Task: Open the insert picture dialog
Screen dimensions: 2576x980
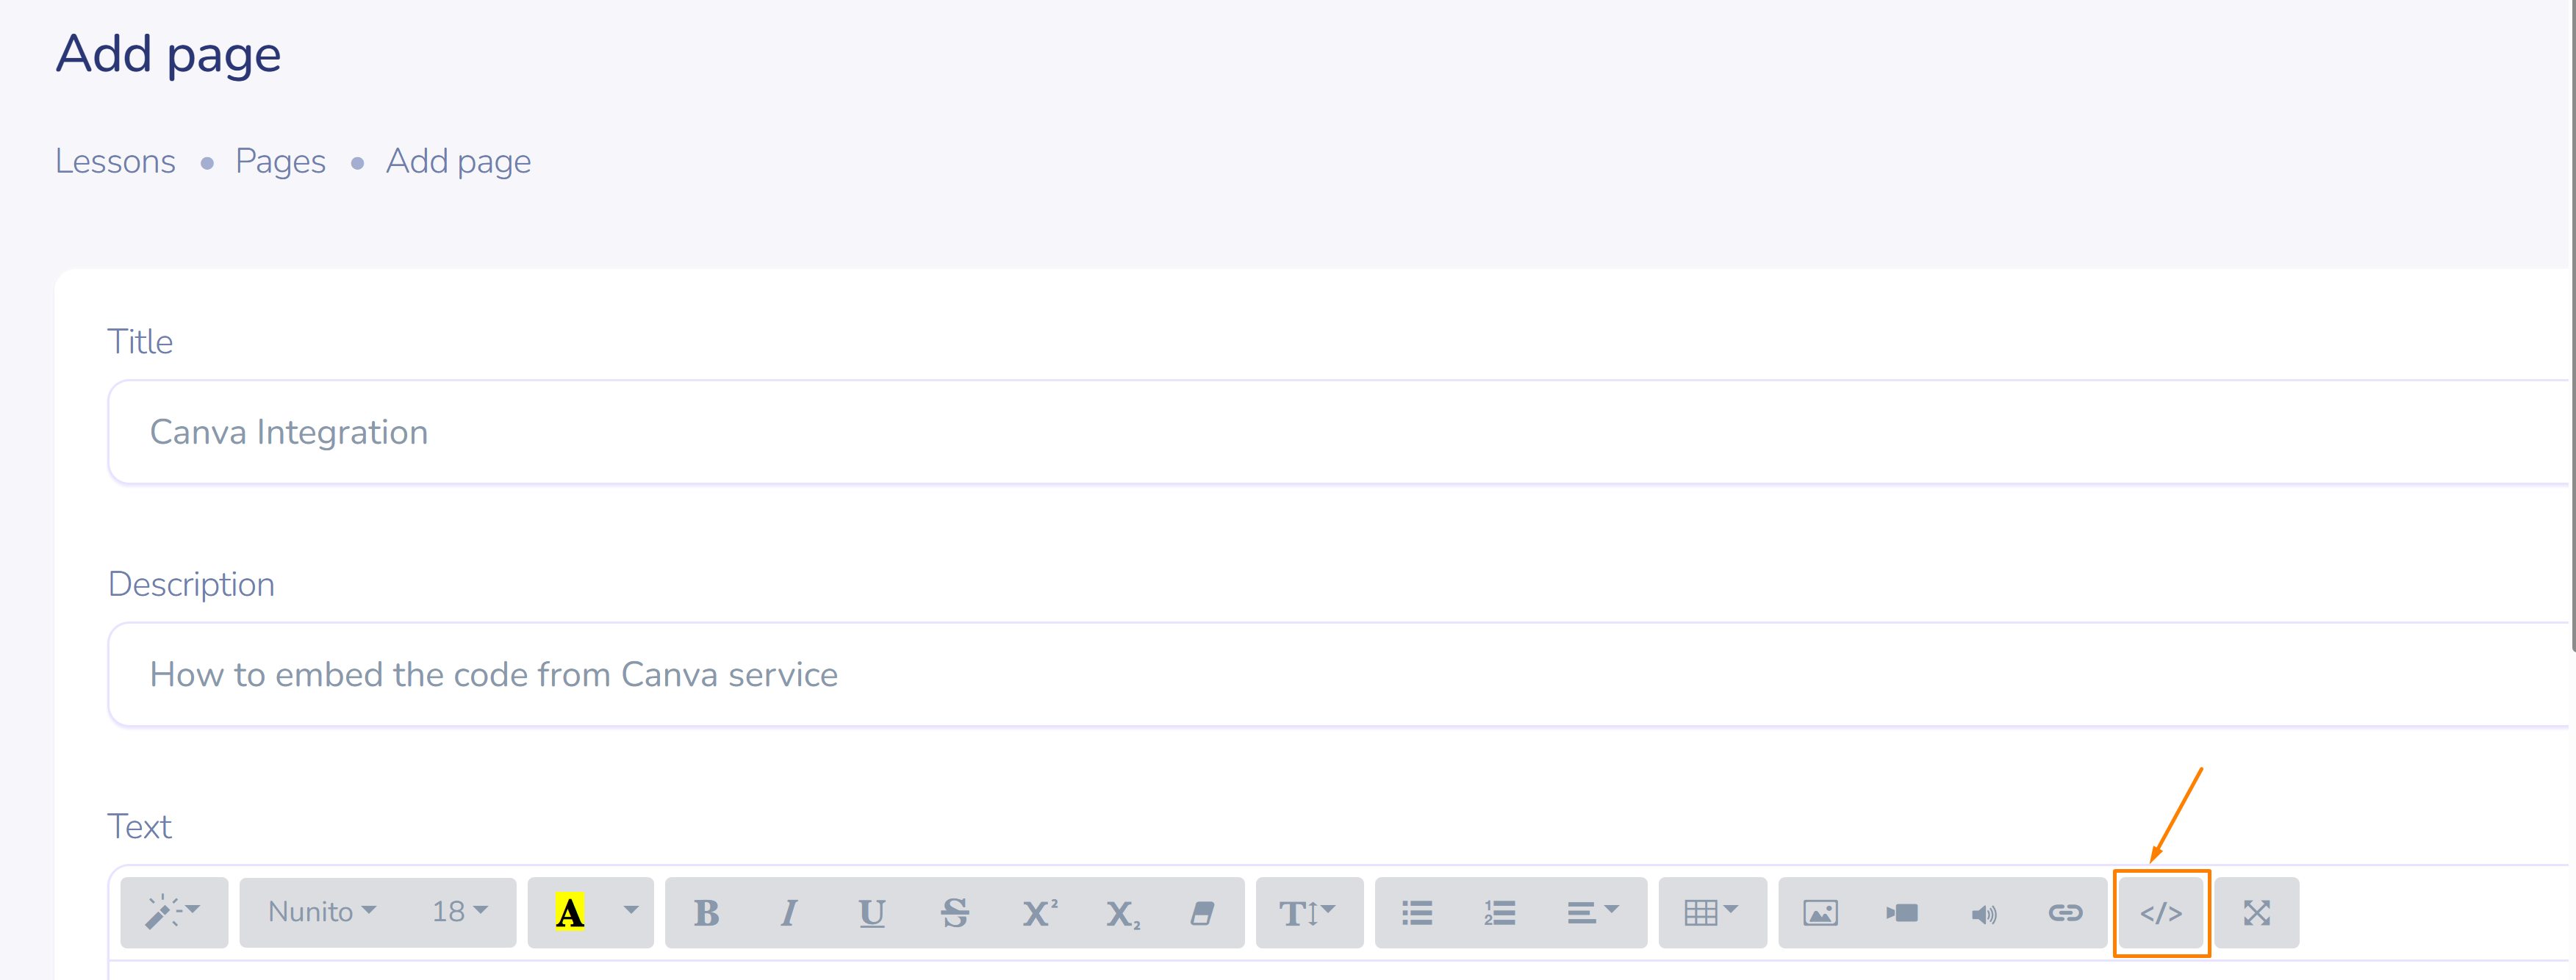Action: point(1820,913)
